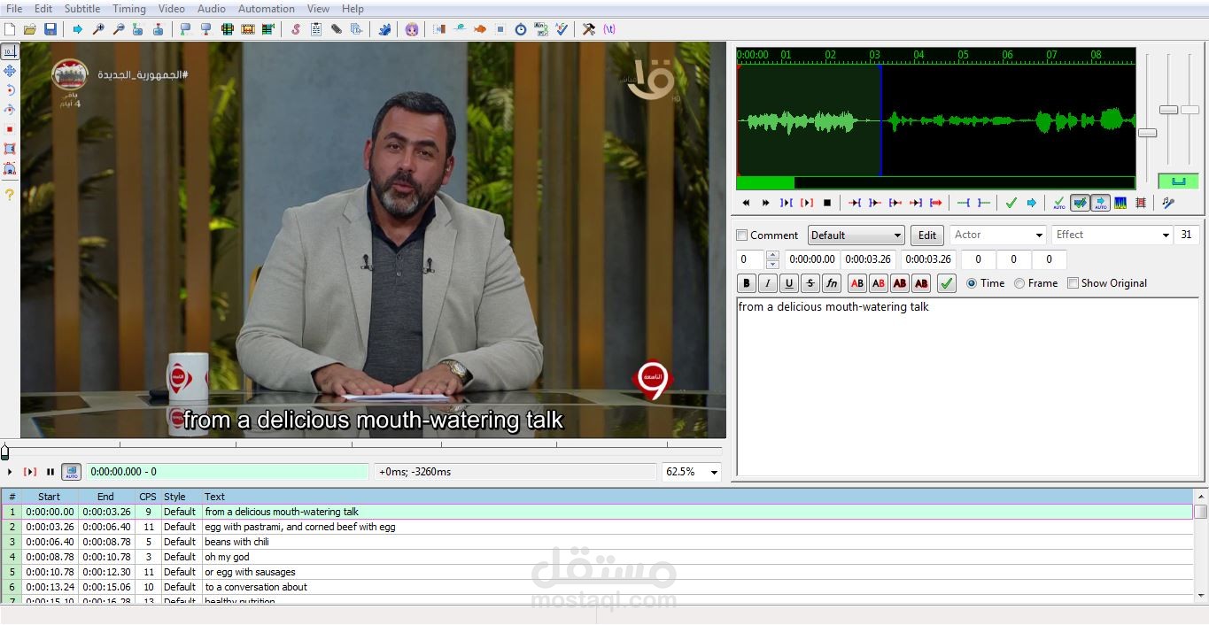The width and height of the screenshot is (1209, 625).
Task: Open the Default style dropdown
Action: click(856, 235)
